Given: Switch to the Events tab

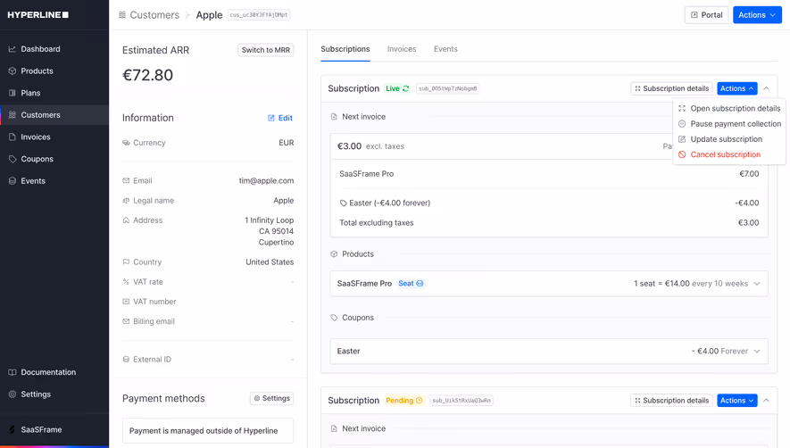Looking at the screenshot, I should 445,49.
